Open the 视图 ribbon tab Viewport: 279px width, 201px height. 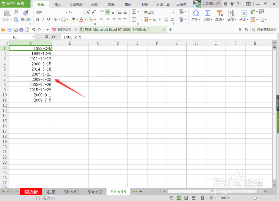coord(145,4)
